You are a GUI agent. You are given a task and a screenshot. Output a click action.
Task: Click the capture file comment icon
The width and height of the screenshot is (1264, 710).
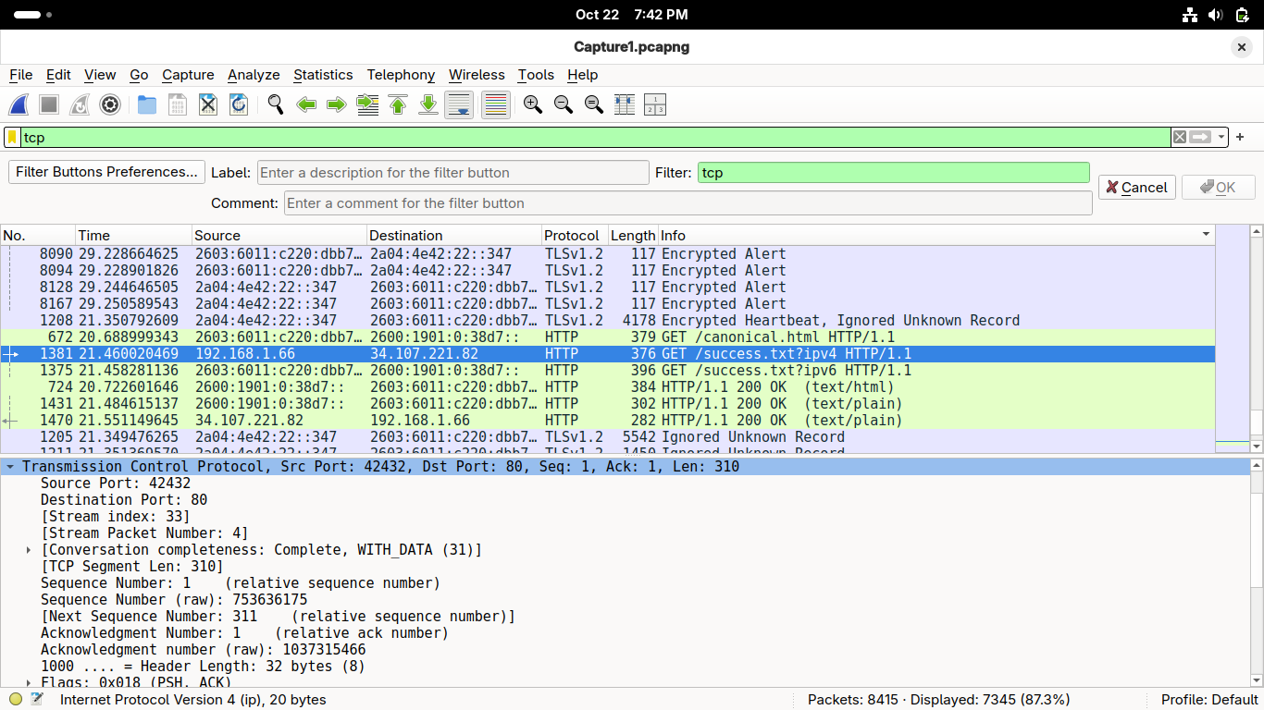37,700
